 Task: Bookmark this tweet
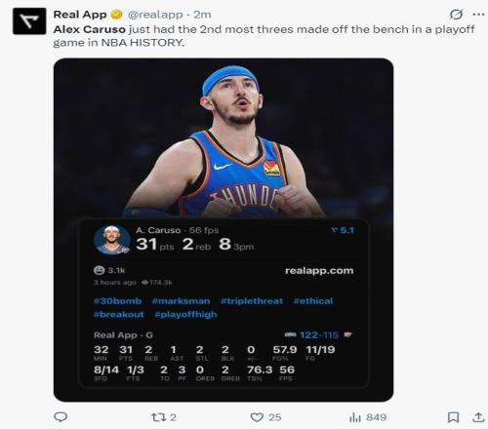453,417
